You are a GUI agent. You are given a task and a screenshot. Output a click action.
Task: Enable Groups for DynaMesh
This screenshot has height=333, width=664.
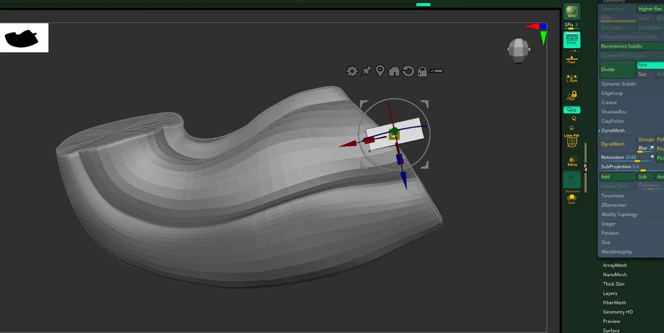pos(646,140)
